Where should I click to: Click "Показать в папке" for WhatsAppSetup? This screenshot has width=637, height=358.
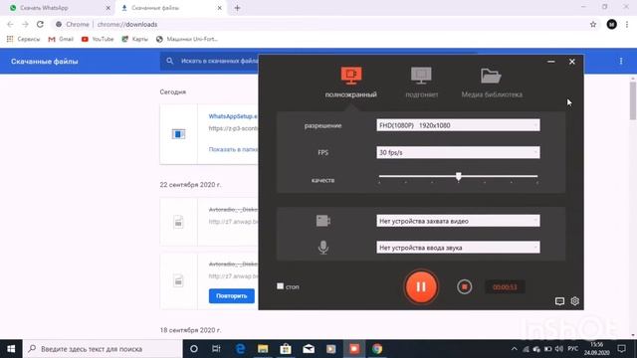[233, 149]
